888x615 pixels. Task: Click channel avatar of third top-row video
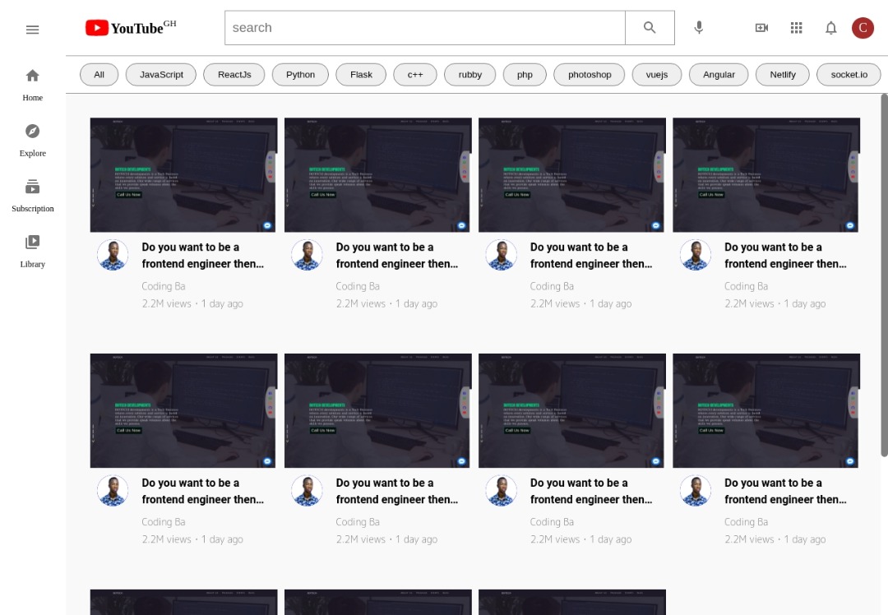pos(502,255)
